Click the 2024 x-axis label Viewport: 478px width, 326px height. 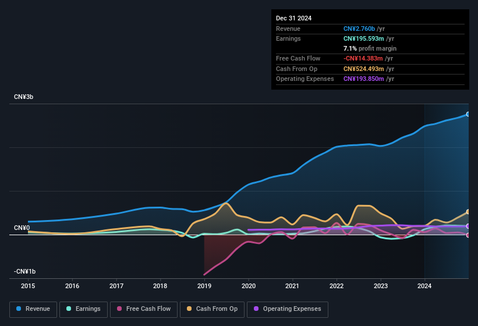tap(424, 286)
